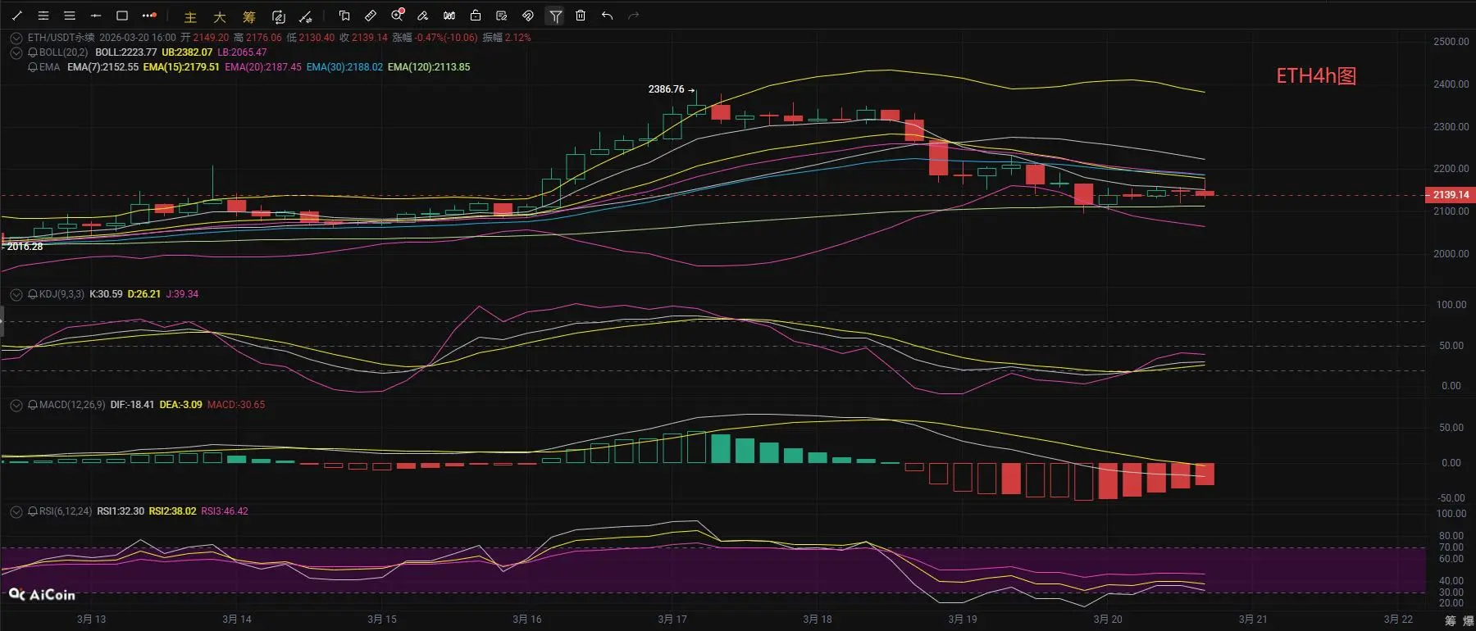Screen dimensions: 1476x631
Task: Toggle the 大 large-order indicator button
Action: [220, 16]
